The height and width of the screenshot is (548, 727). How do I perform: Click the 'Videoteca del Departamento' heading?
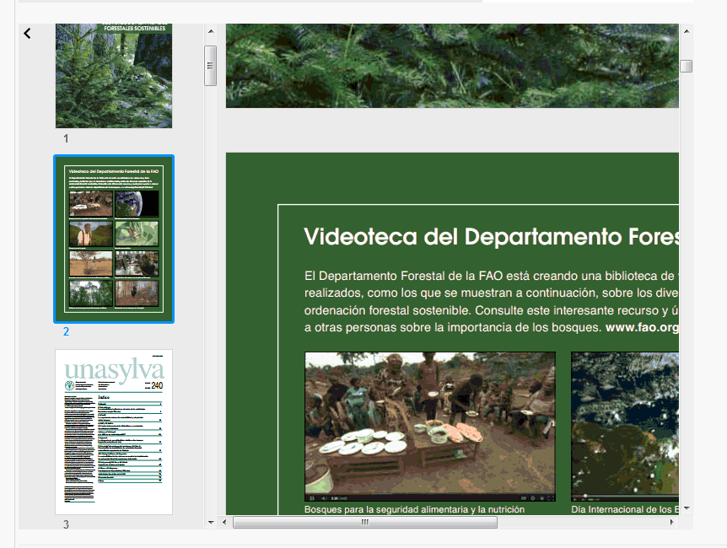pyautogui.click(x=492, y=237)
